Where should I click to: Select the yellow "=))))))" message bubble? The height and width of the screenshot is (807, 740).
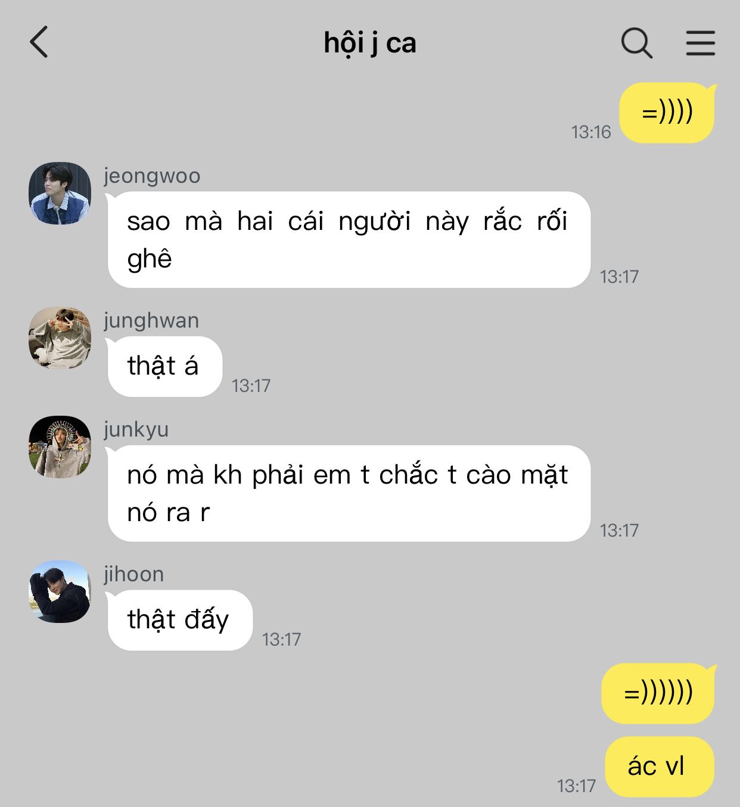click(x=658, y=693)
